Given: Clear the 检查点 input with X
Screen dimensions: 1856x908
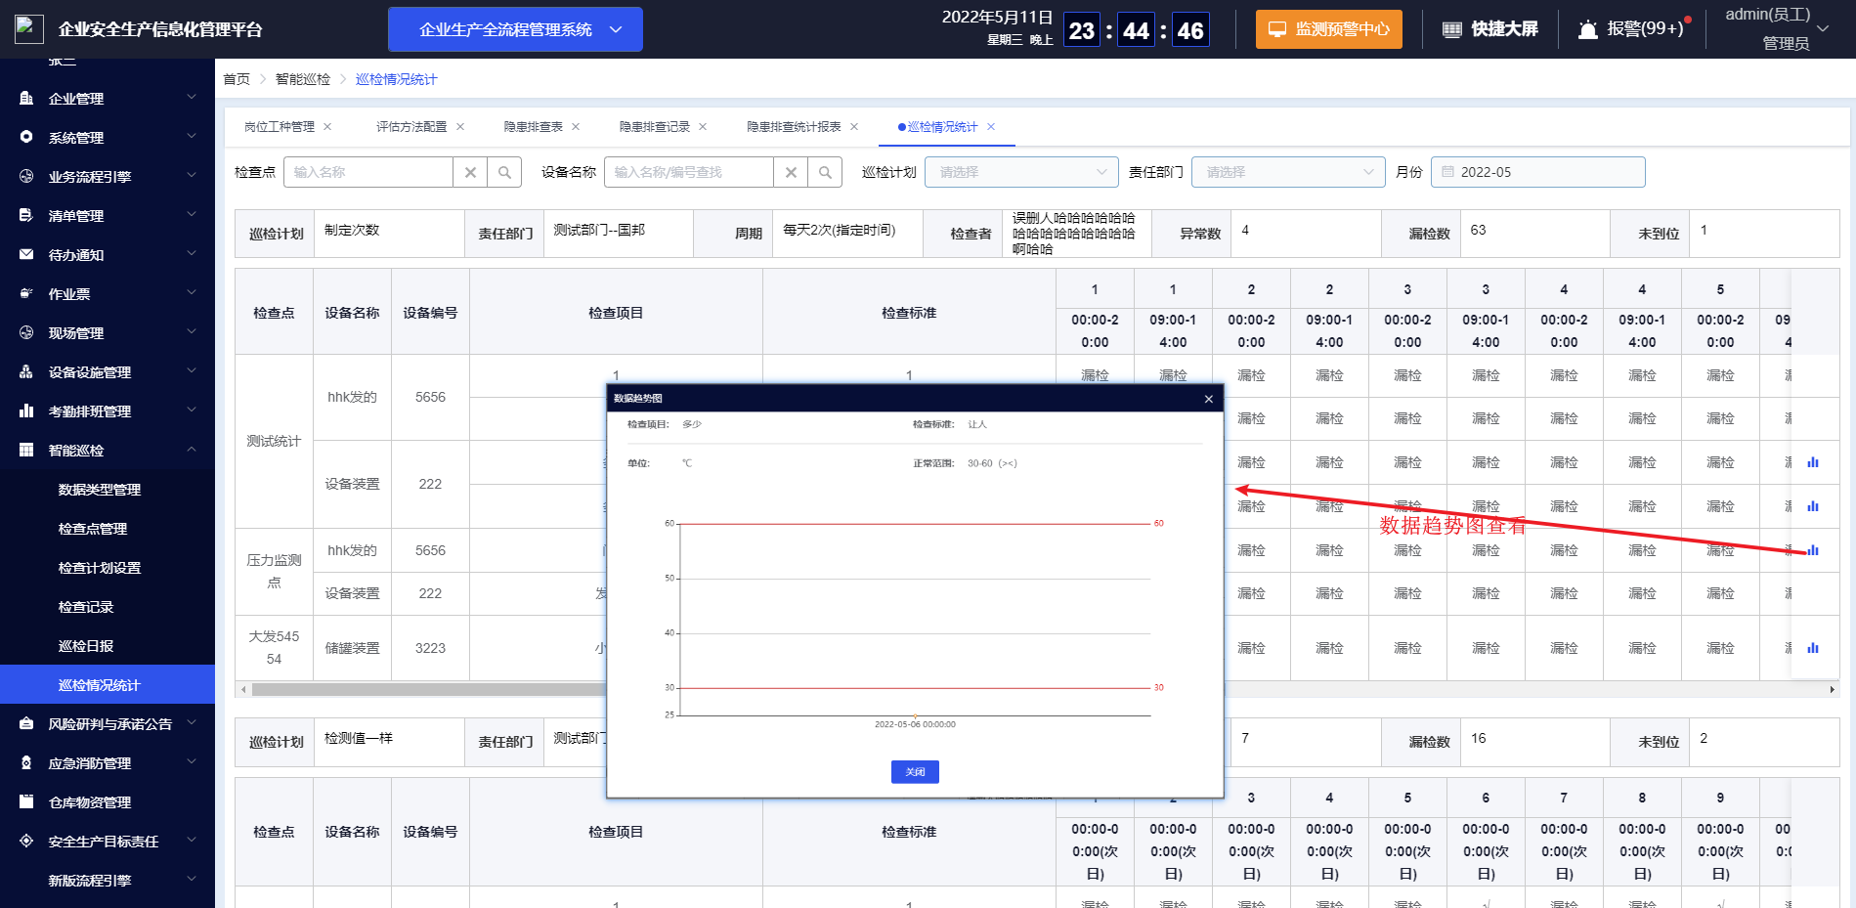Looking at the screenshot, I should click(470, 172).
